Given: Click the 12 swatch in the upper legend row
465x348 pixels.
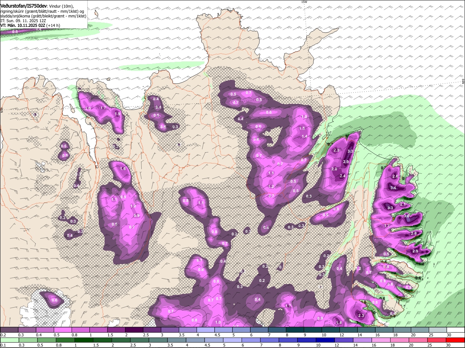Looking at the screenshot, I should 349,330.
